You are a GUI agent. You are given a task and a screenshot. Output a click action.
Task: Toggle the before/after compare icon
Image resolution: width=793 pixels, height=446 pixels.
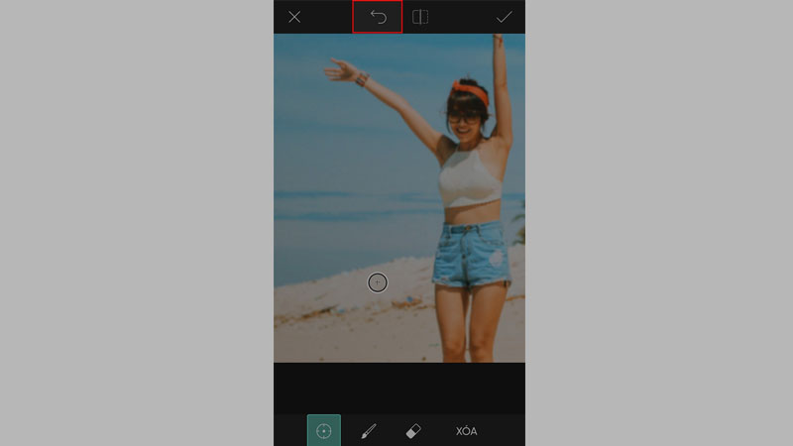(420, 17)
